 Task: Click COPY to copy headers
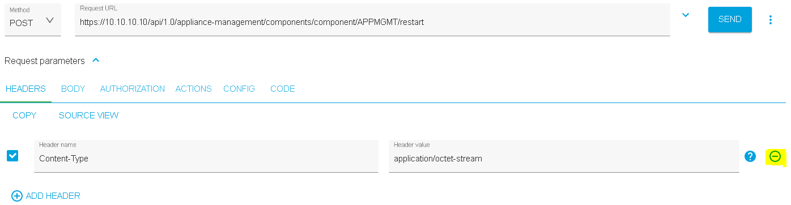click(x=24, y=116)
